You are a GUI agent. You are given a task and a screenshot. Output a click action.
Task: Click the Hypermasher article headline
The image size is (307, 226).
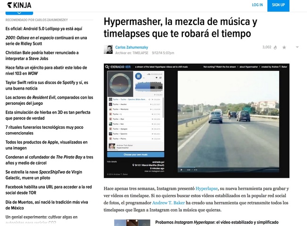click(x=180, y=27)
